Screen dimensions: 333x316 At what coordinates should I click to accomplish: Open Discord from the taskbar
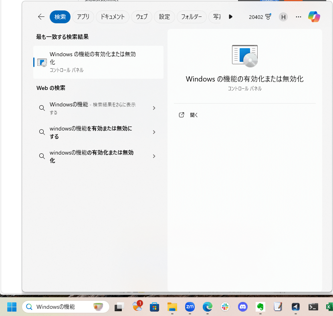click(243, 307)
